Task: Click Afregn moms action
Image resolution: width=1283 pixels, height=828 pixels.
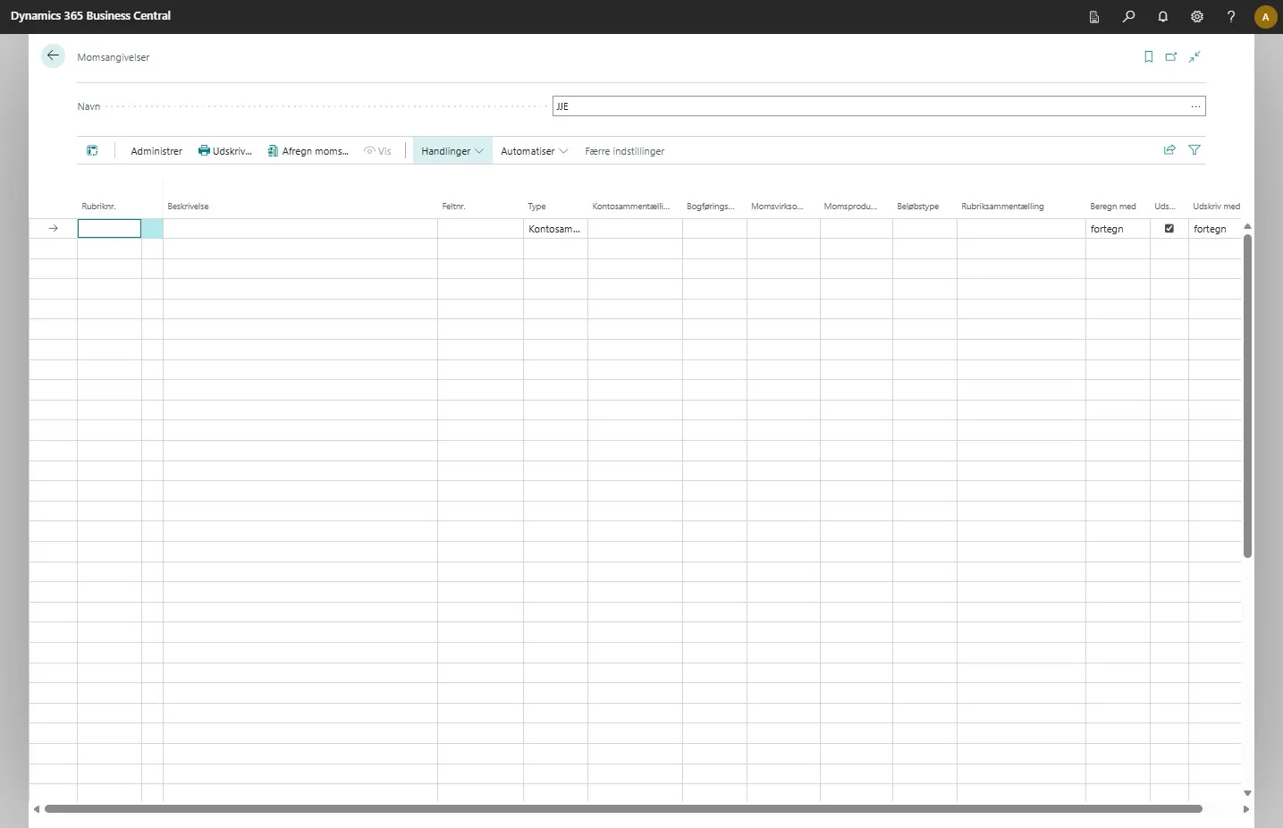Action: (308, 151)
